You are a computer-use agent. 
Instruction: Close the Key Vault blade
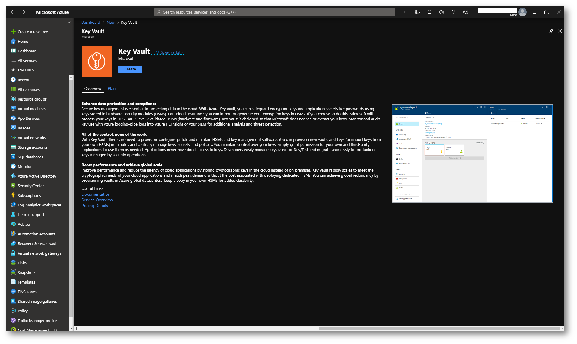point(560,31)
